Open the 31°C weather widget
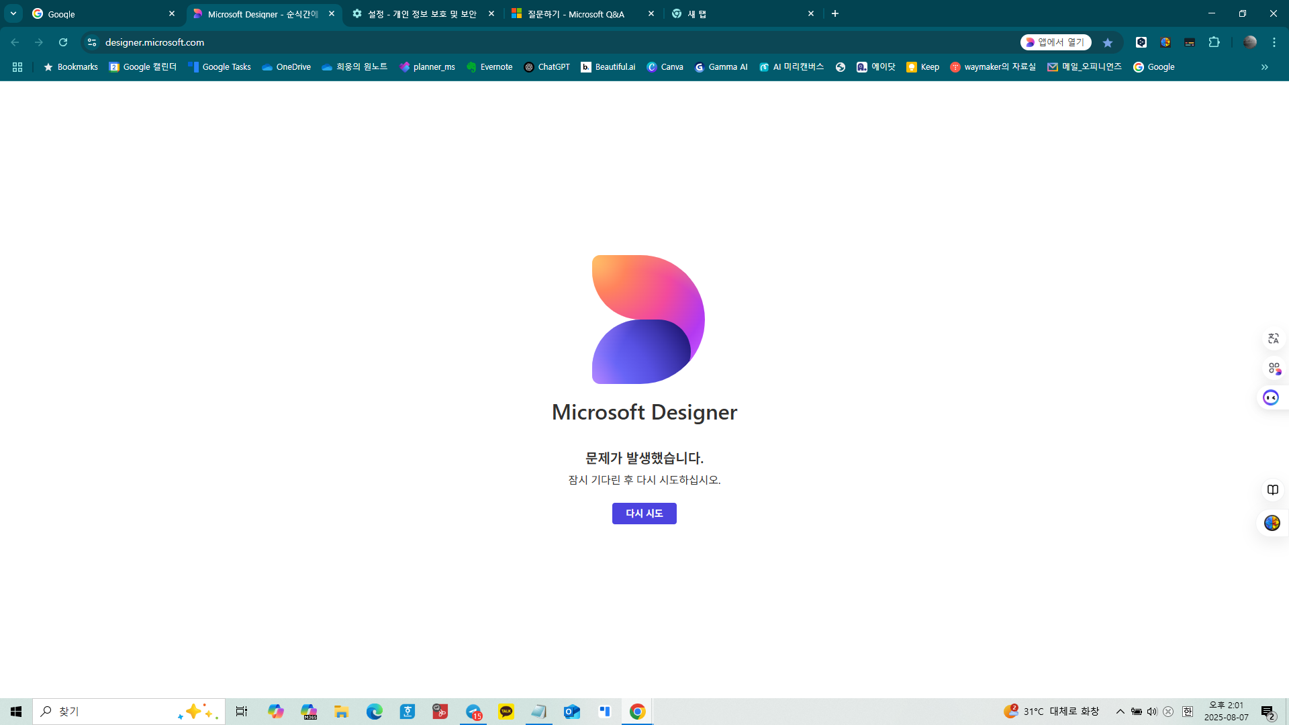The height and width of the screenshot is (725, 1289). click(x=1051, y=712)
